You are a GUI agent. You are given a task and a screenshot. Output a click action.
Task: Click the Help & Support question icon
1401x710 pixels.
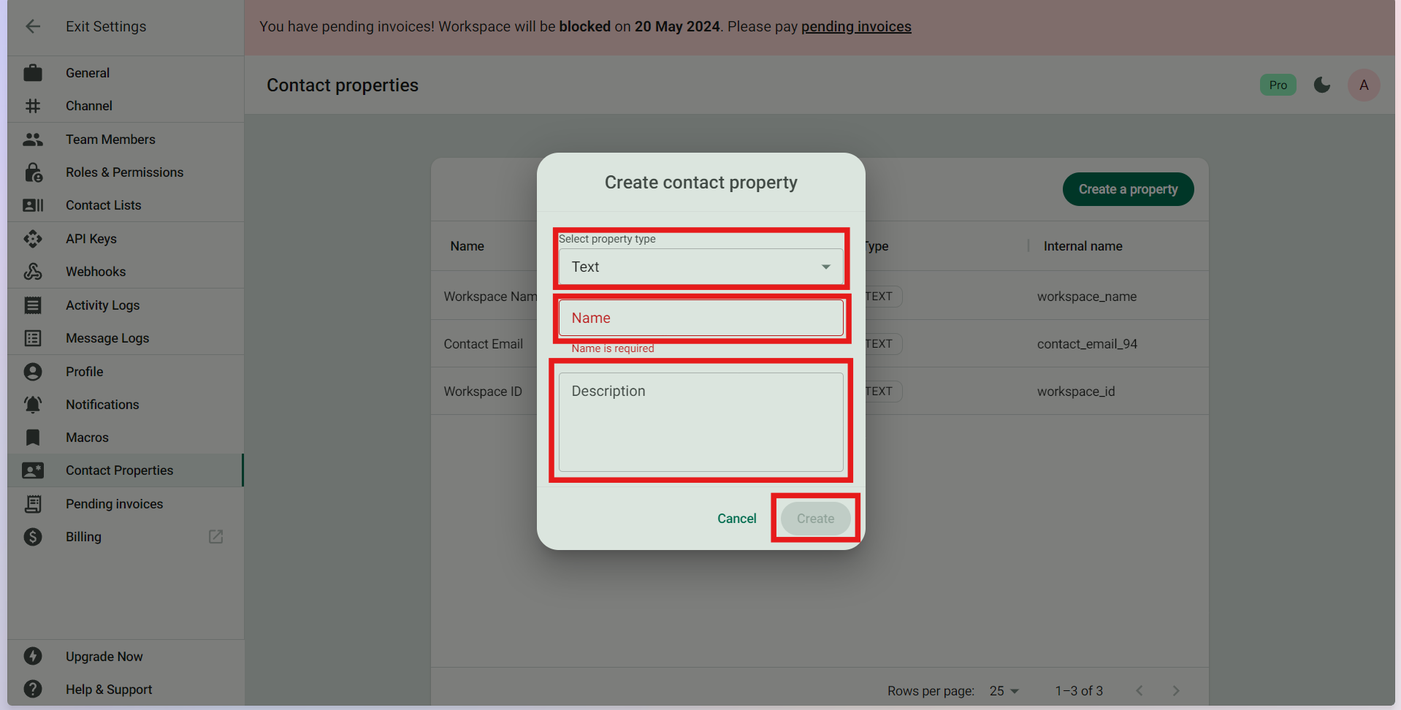coord(33,689)
